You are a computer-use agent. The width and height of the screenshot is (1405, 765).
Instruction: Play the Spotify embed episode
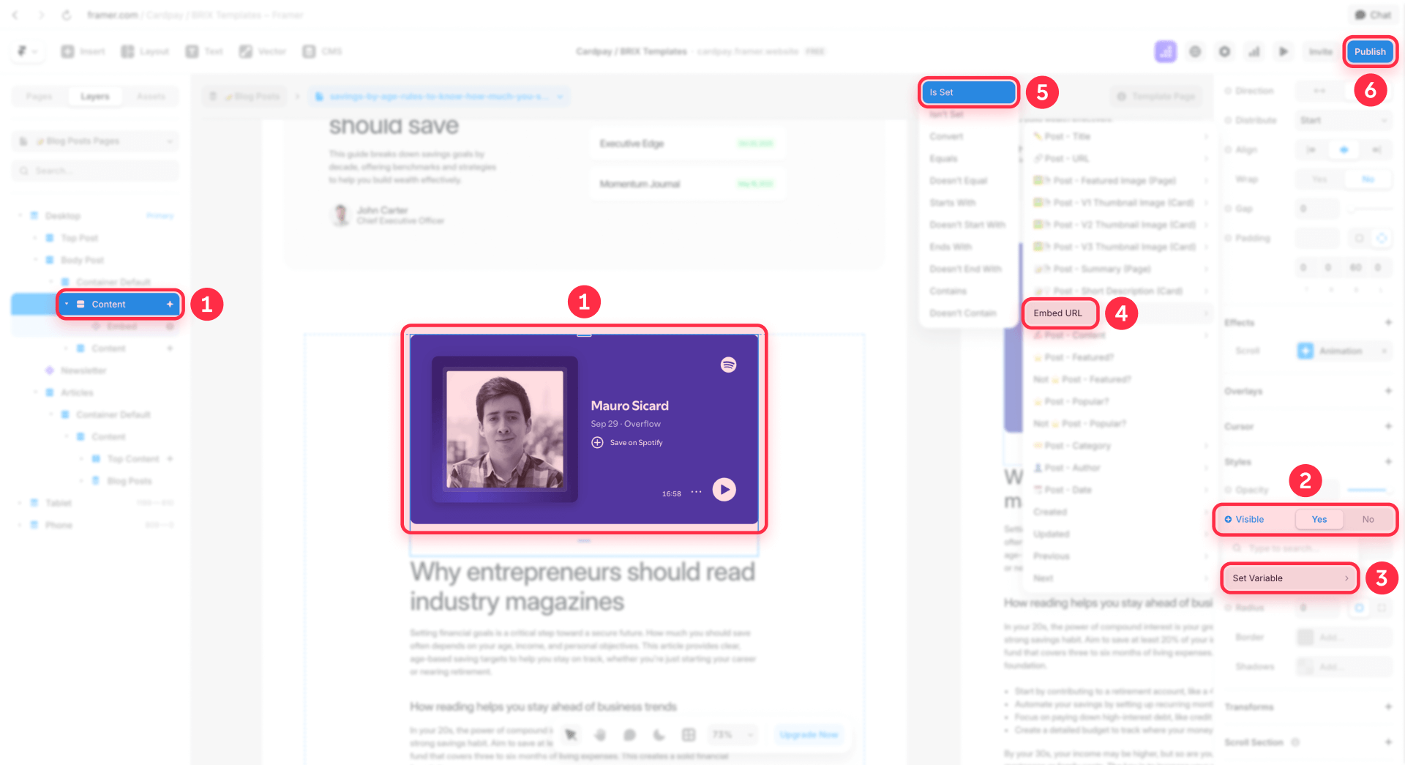pos(724,489)
